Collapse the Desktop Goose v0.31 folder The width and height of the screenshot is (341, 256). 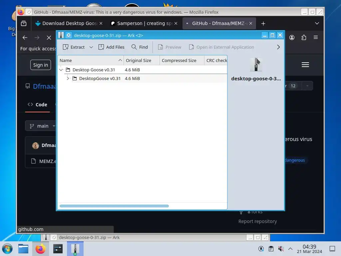tap(61, 70)
